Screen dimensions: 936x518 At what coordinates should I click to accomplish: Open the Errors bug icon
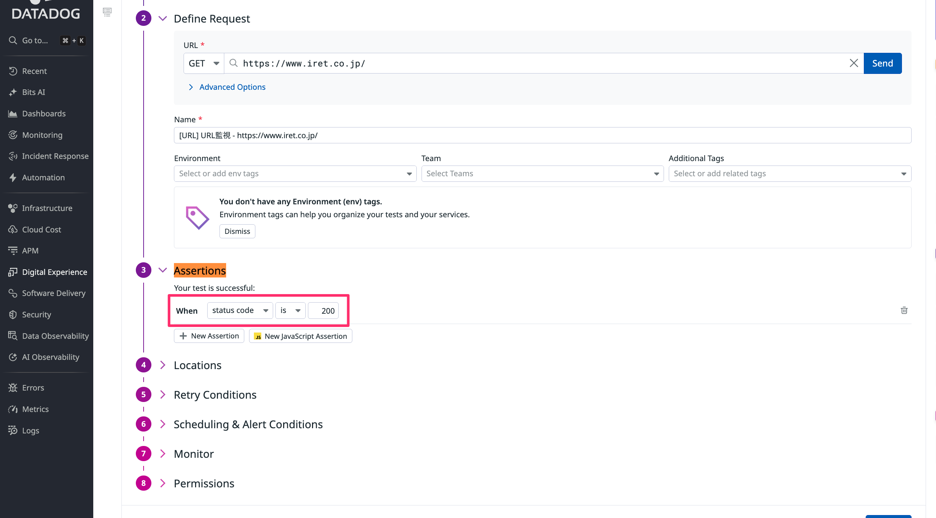click(13, 388)
